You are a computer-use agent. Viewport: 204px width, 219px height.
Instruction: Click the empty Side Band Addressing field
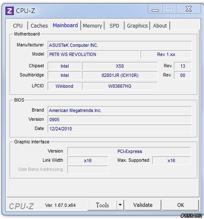[x=88, y=170]
